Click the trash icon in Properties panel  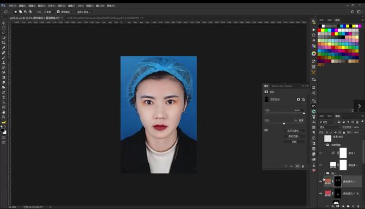[303, 166]
